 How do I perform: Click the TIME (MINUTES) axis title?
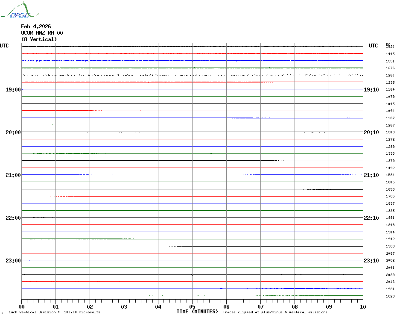pos(197,312)
